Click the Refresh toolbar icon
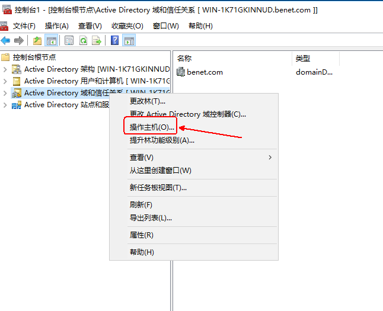Image resolution: width=383 pixels, height=311 pixels. click(x=83, y=40)
